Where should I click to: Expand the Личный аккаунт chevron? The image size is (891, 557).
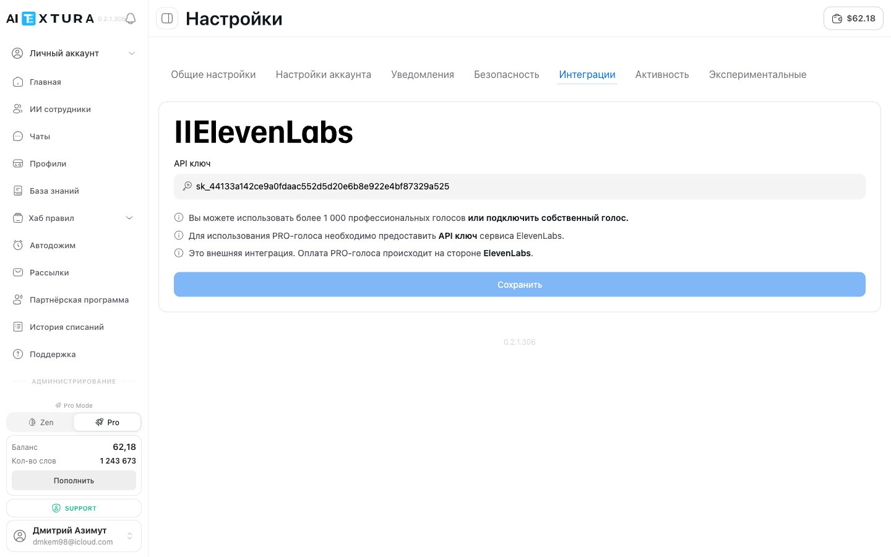(132, 53)
